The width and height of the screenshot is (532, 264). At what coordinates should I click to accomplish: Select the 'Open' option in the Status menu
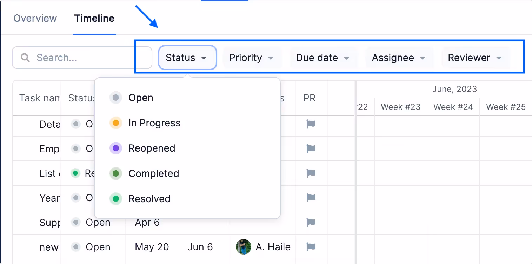pyautogui.click(x=141, y=98)
